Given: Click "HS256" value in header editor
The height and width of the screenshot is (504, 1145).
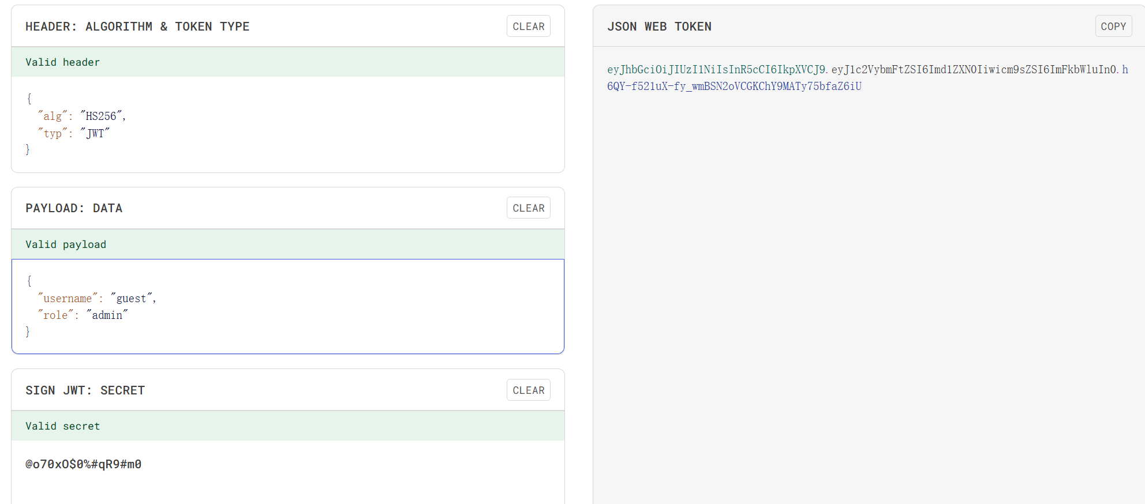Looking at the screenshot, I should click(101, 116).
